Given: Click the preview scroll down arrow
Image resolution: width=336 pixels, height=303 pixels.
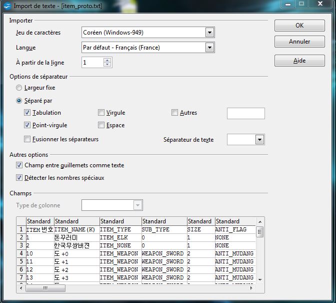Looking at the screenshot, I should coord(260,279).
